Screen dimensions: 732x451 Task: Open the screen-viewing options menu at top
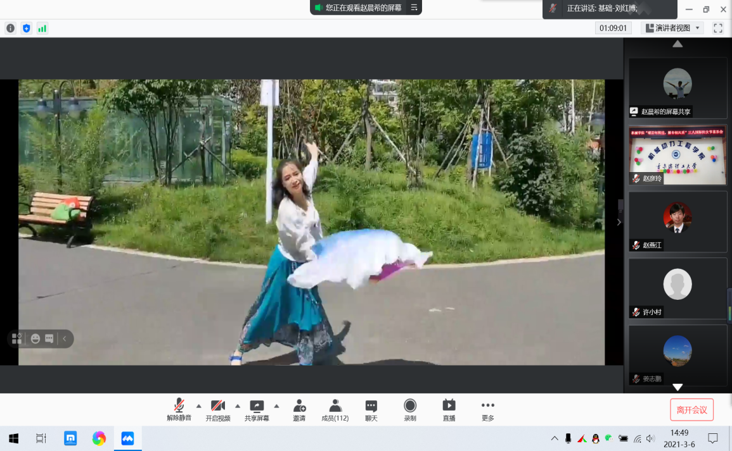coord(414,8)
